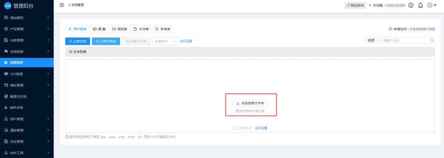The image size is (444, 158).
Task: Click the 通知管理 bell icon
Action: coord(6,130)
